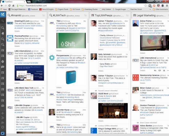Image resolution: width=169 pixels, height=136 pixels.
Task: Jump to Notifications column via bell icon
Action: pos(3,33)
